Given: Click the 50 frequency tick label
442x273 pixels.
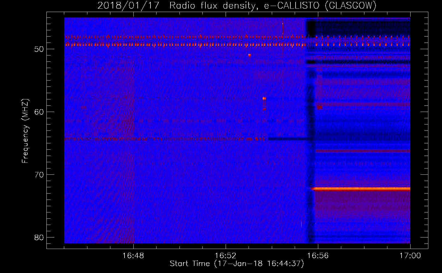Looking at the screenshot, I should pos(39,49).
